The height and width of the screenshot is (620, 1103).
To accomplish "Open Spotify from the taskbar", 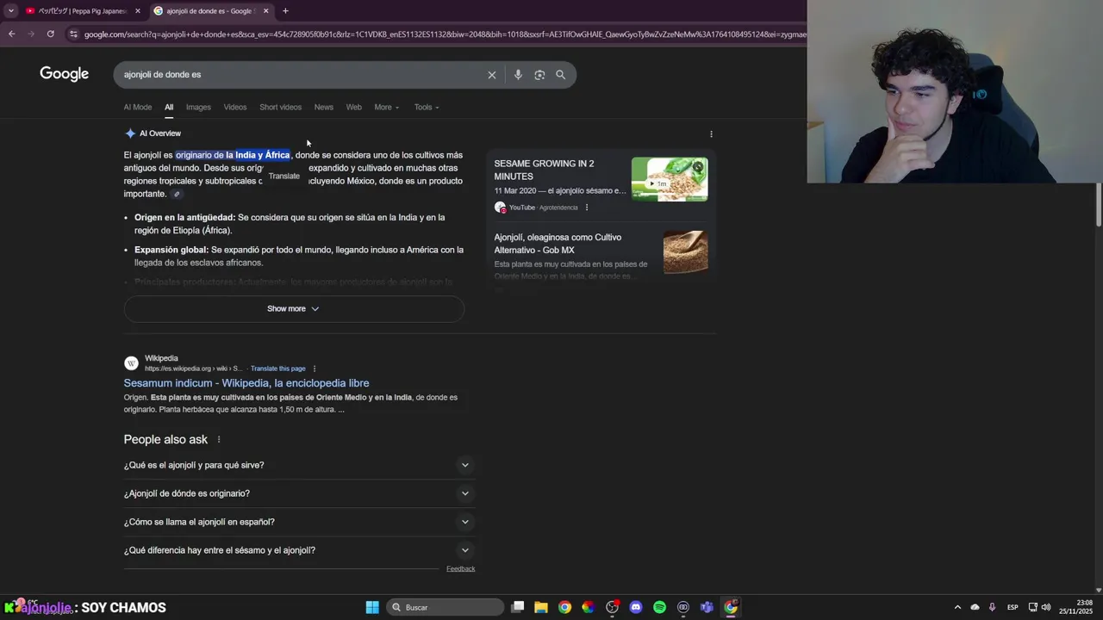I will (x=659, y=607).
